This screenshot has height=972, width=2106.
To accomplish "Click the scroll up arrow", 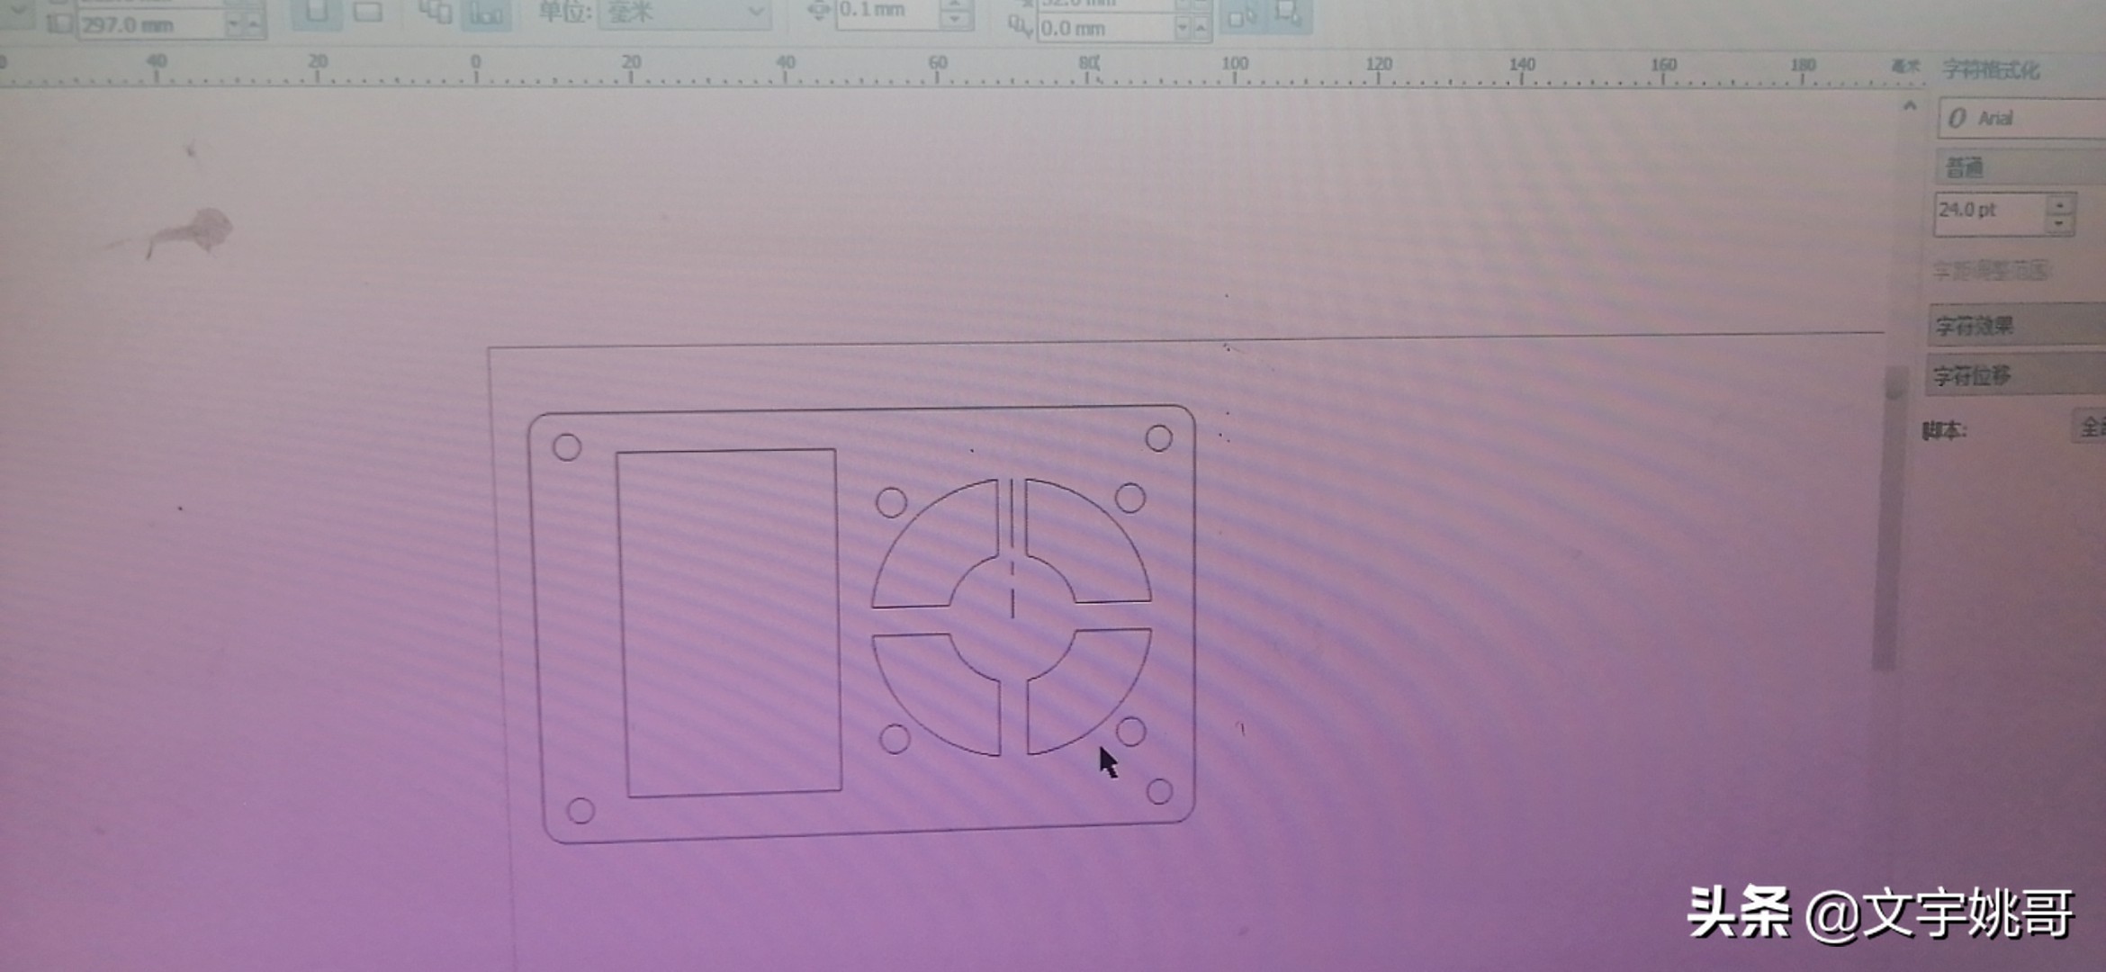I will (1910, 106).
